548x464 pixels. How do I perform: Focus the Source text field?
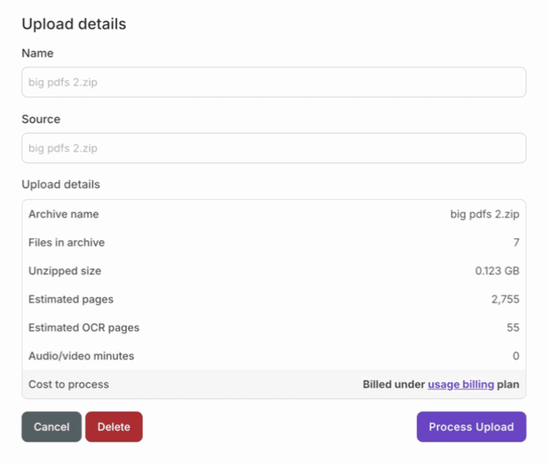[274, 148]
